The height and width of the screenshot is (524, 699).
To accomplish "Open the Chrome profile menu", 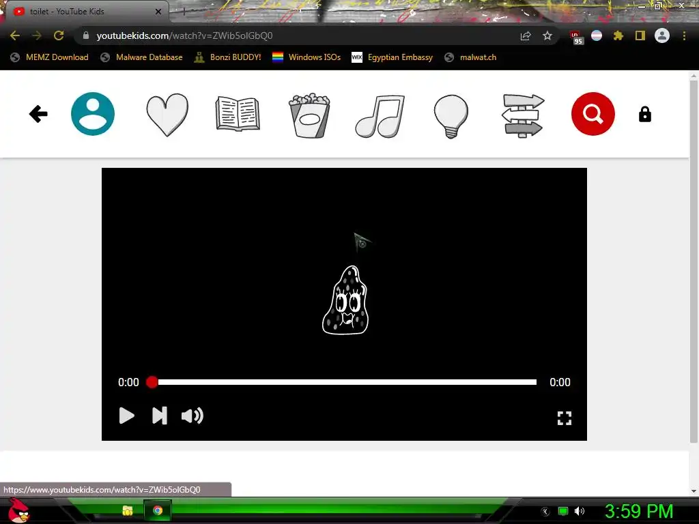I will coord(662,35).
